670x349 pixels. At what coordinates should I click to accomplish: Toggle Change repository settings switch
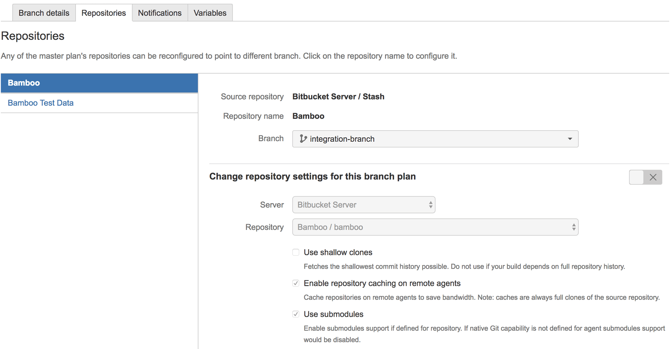645,177
